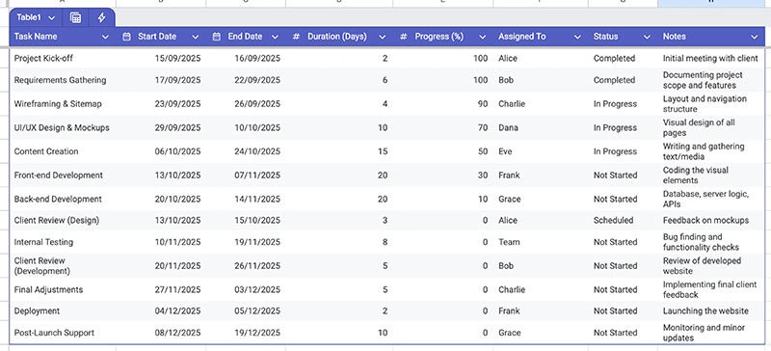This screenshot has width=771, height=351.
Task: Select the note Launching the website
Action: (705, 311)
